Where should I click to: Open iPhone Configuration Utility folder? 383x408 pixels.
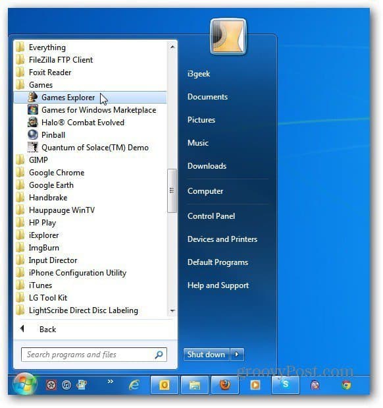click(x=70, y=273)
